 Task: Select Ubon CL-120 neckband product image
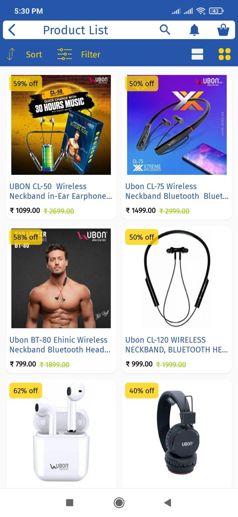(177, 279)
